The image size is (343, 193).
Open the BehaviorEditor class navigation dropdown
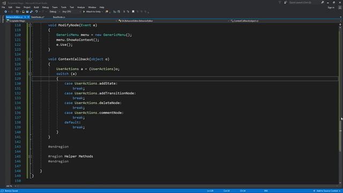pyautogui.click(x=174, y=21)
